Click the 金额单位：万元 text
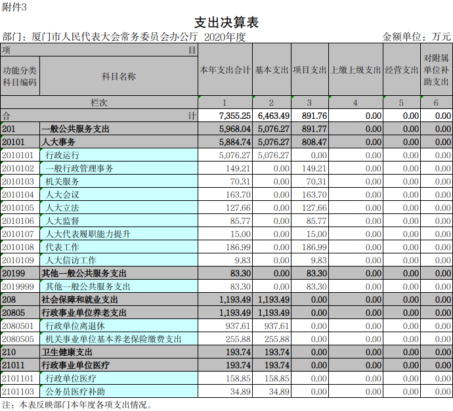The width and height of the screenshot is (453, 411). pos(416,37)
